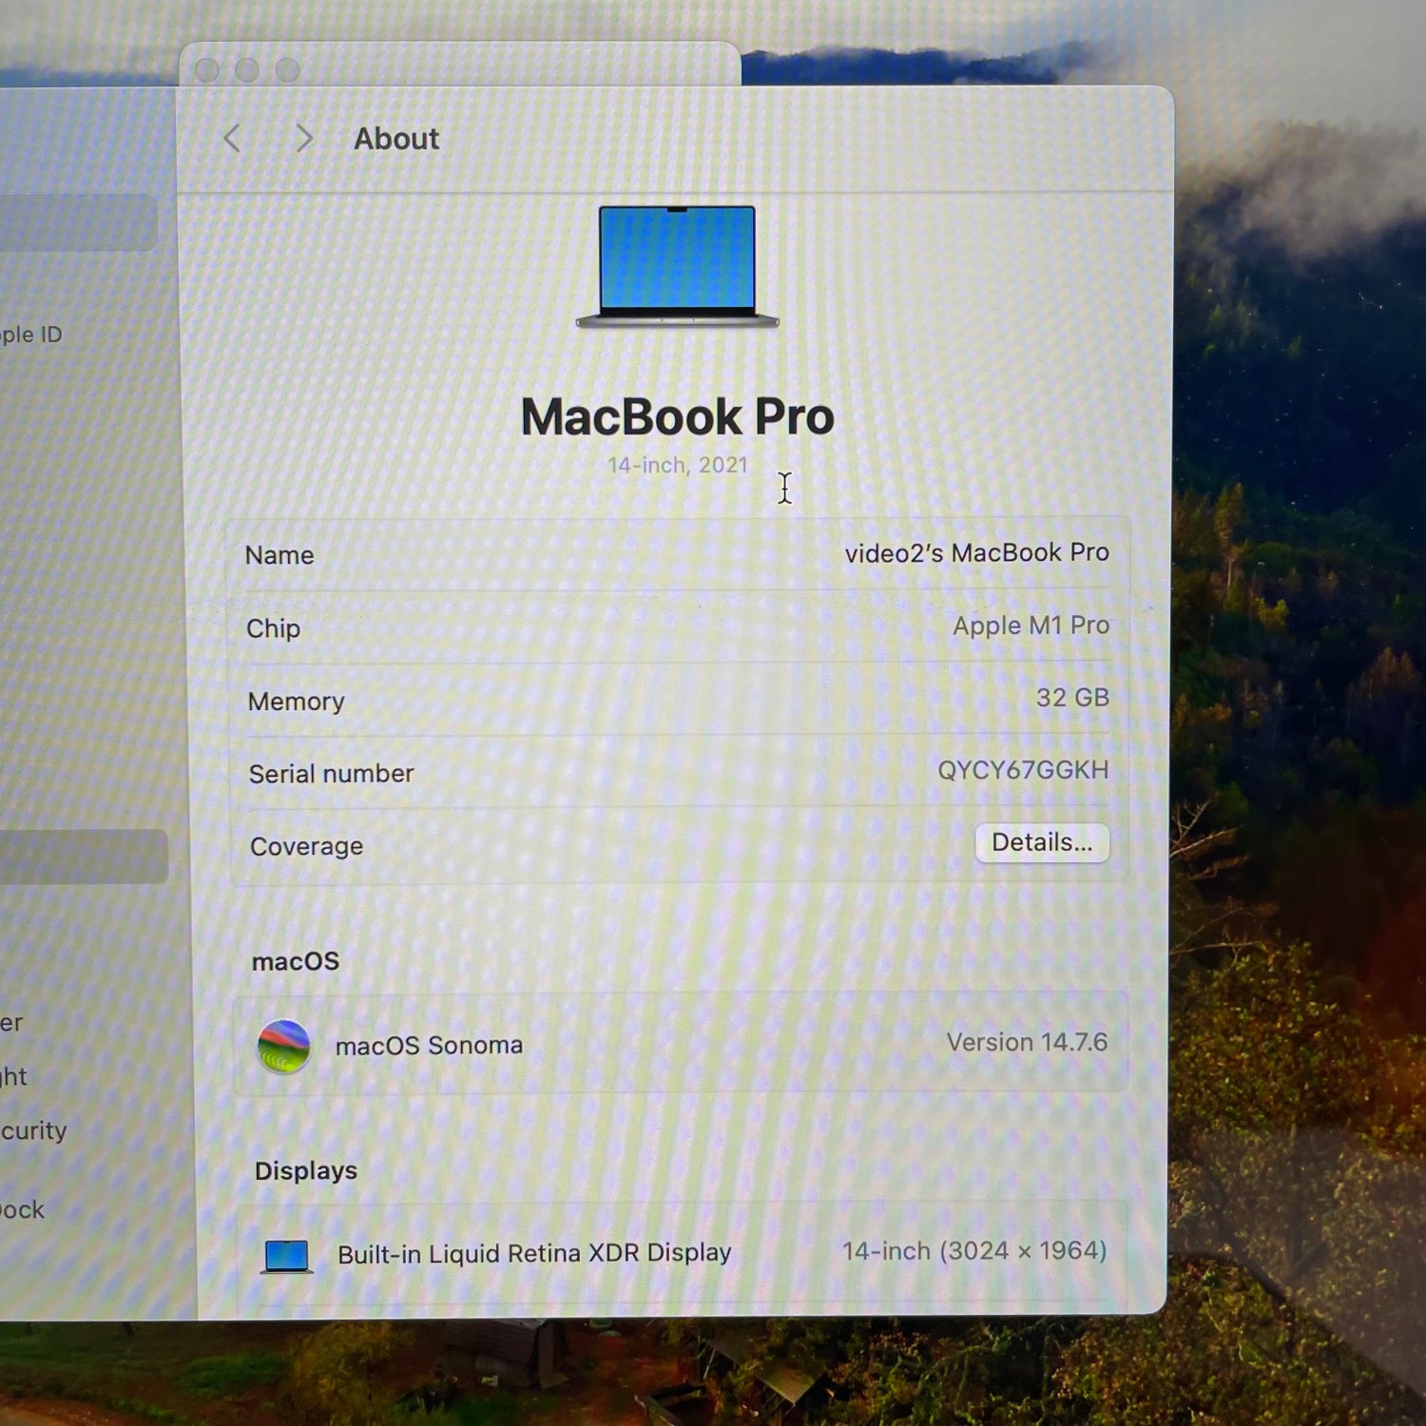Click the macOS Sonoma label
Screen dimensions: 1426x1426
429,1046
